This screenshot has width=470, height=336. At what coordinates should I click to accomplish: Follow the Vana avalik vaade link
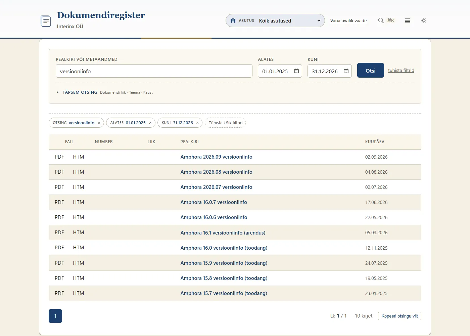coord(348,20)
